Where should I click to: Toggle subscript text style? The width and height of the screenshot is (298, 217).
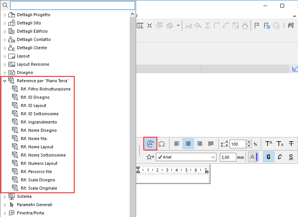(280, 144)
